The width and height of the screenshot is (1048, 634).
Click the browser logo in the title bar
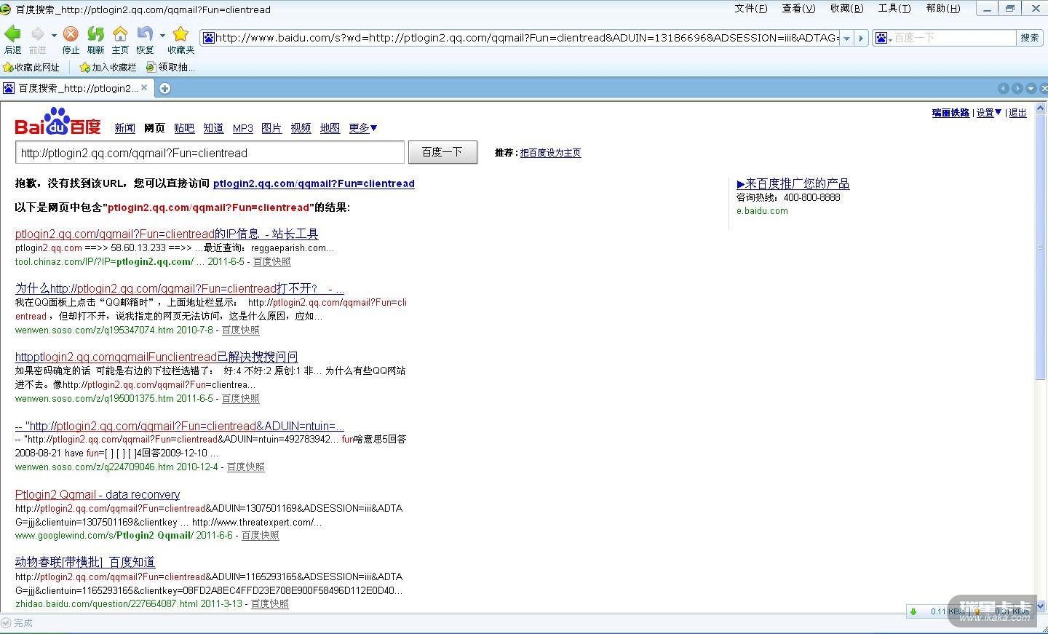coord(6,9)
